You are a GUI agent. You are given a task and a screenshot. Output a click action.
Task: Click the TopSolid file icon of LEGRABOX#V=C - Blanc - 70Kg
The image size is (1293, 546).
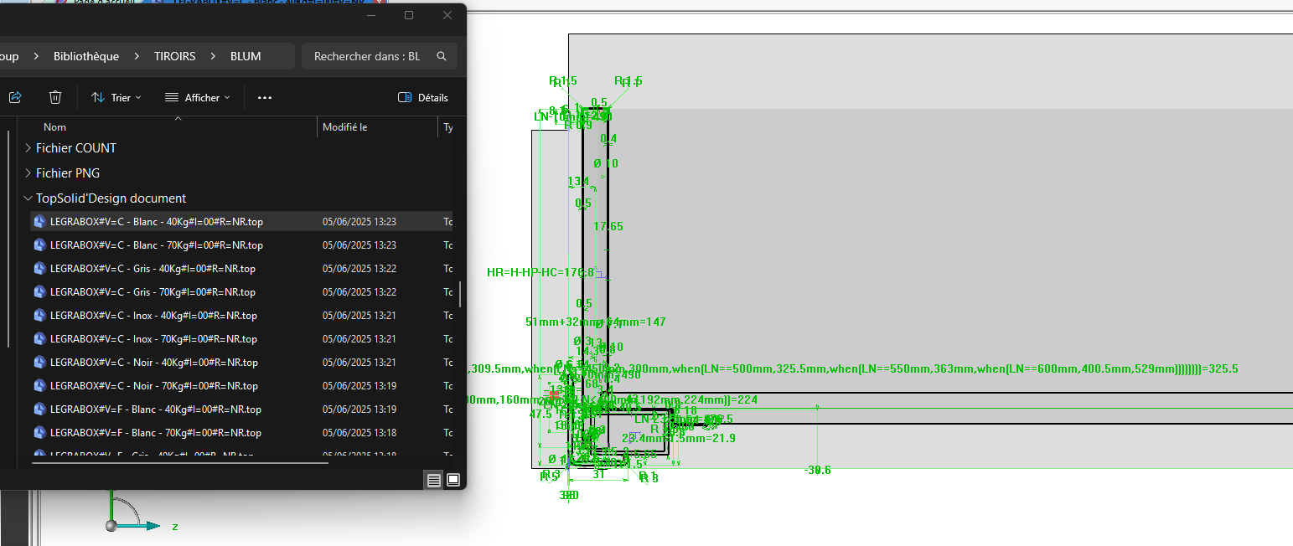click(39, 245)
